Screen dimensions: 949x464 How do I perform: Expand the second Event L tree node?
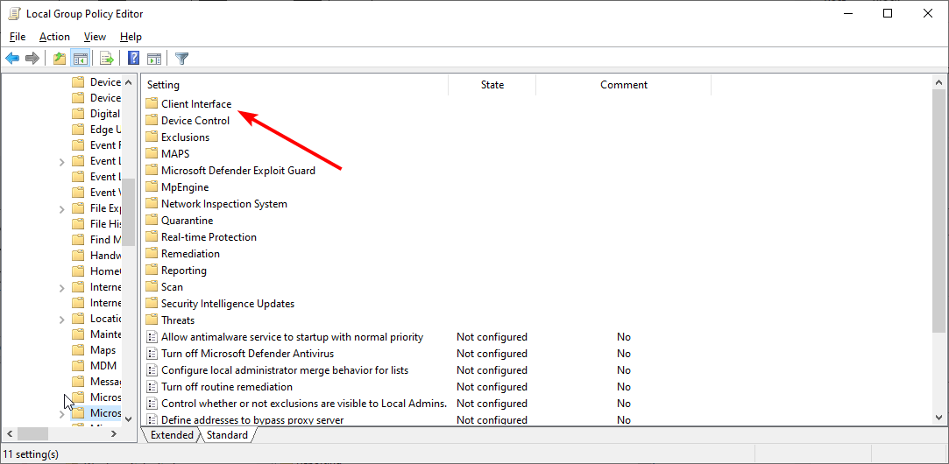(61, 162)
